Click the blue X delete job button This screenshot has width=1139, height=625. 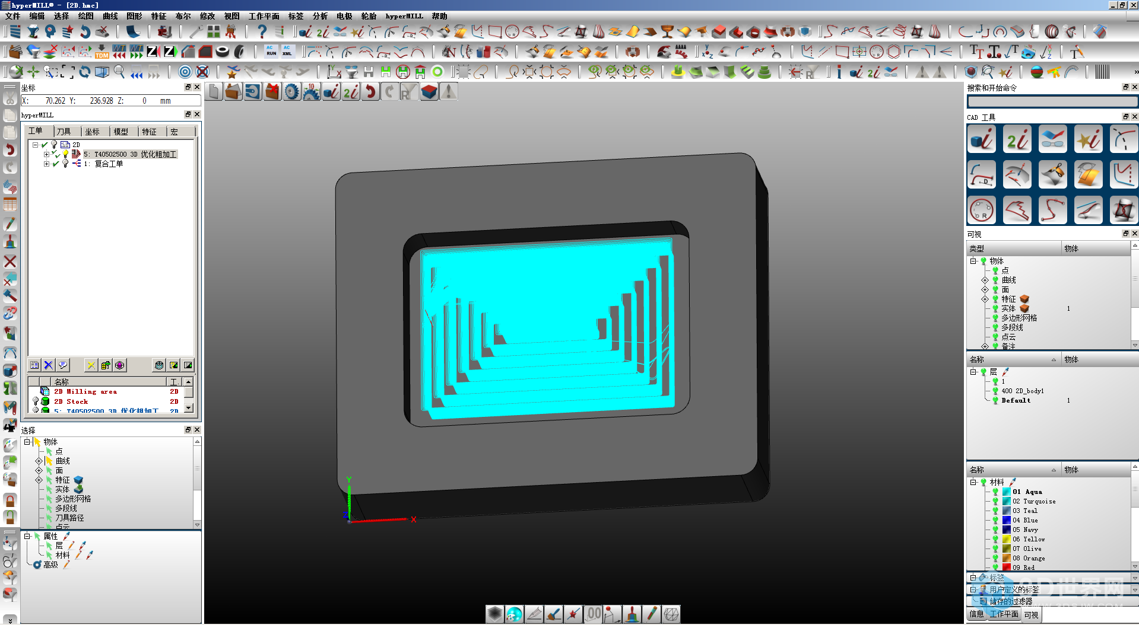49,365
